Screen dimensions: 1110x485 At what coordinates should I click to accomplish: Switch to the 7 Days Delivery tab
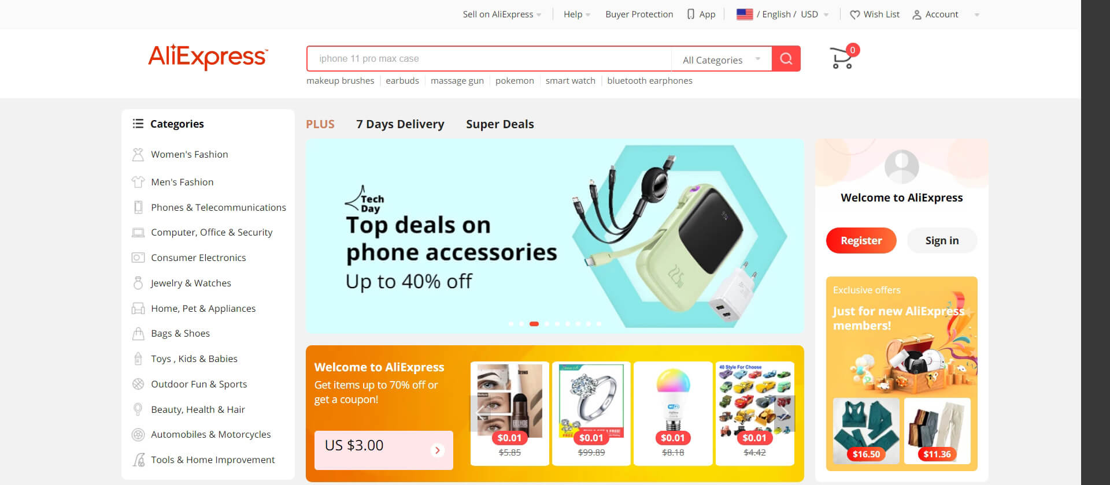tap(400, 124)
